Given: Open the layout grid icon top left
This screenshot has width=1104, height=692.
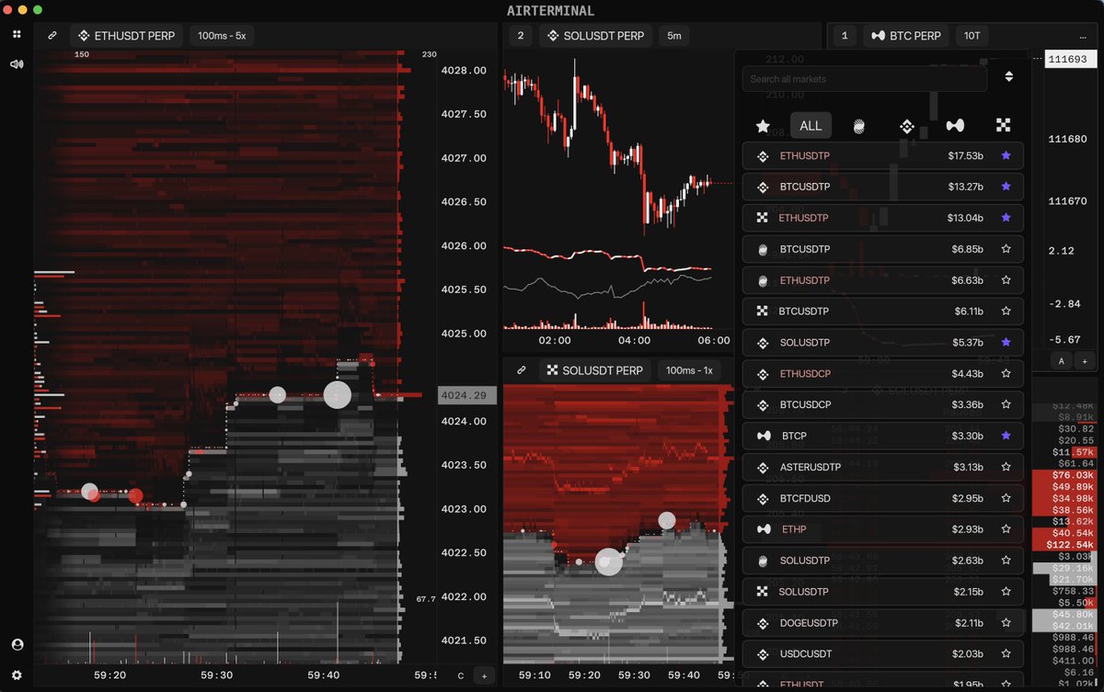Looking at the screenshot, I should tap(16, 34).
